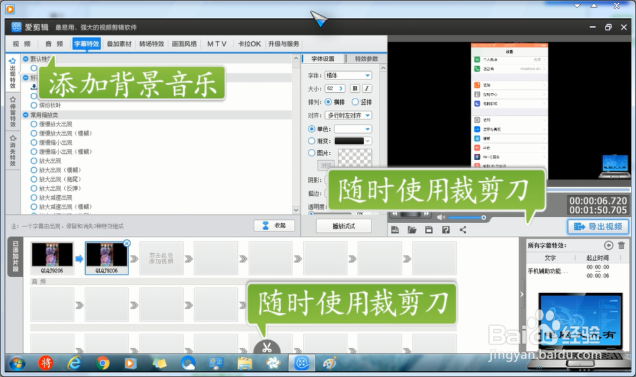Collapse the 常用缩放类 group

[x=25, y=114]
